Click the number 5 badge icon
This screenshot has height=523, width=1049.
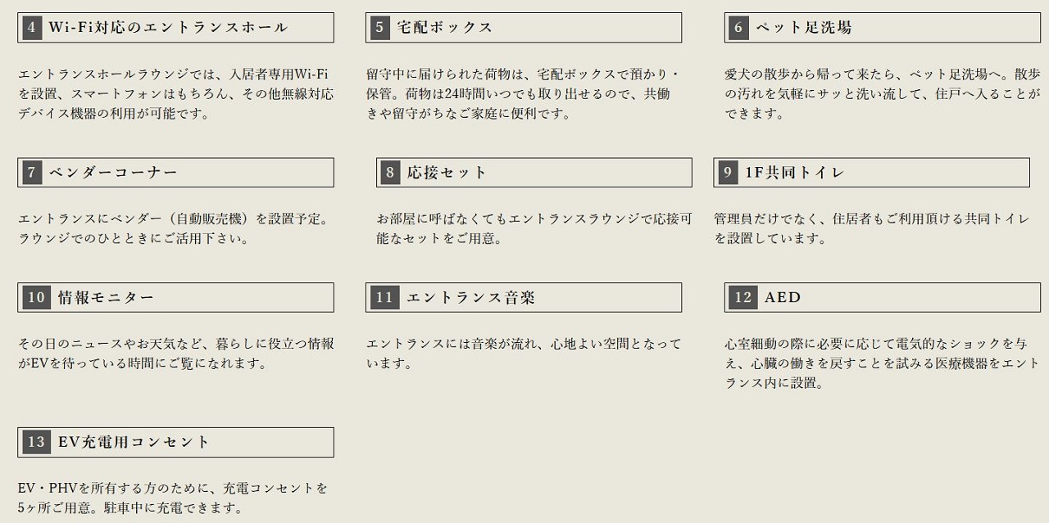[x=379, y=28]
